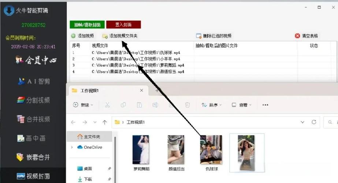338x183 pixels.
Task: Open the 排序 sort dropdown
Action: tap(211, 105)
